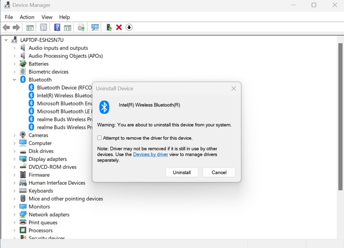Viewport: 344px width, 248px height.
Task: Maximize the Device Manager window
Action: [314, 5]
